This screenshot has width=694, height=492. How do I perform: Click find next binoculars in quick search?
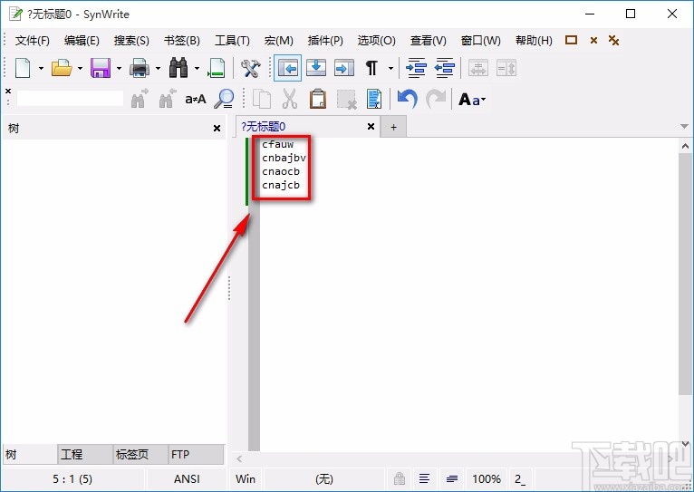point(140,98)
